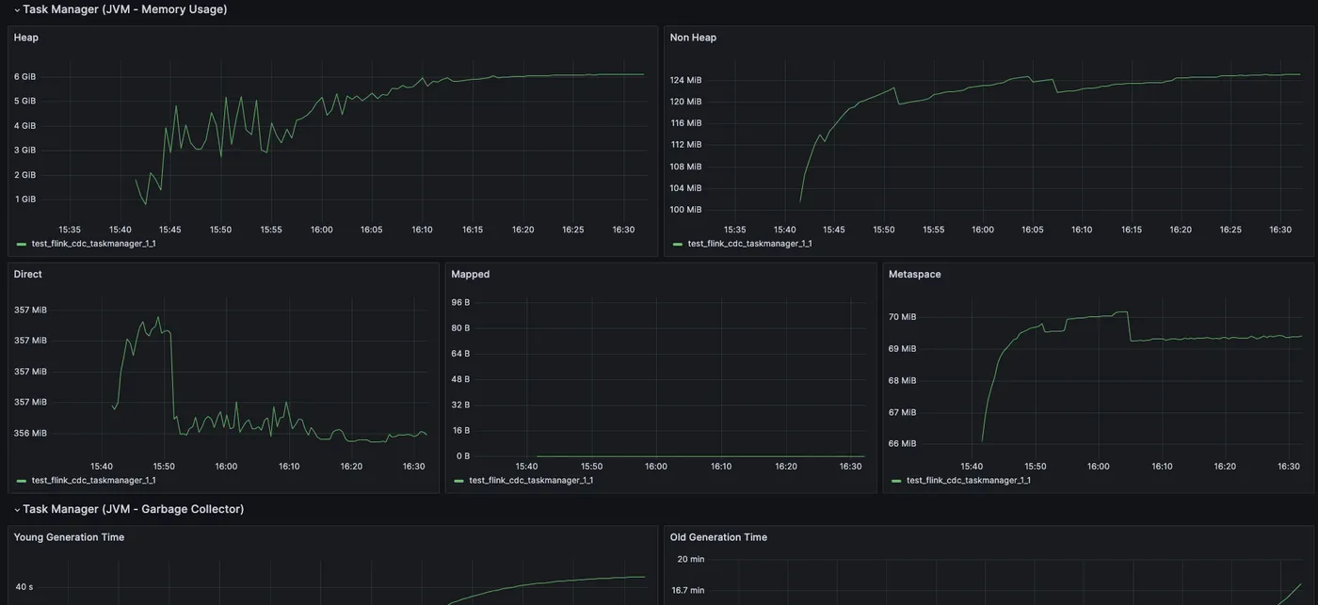Open the Old Generation Time panel title

click(718, 537)
